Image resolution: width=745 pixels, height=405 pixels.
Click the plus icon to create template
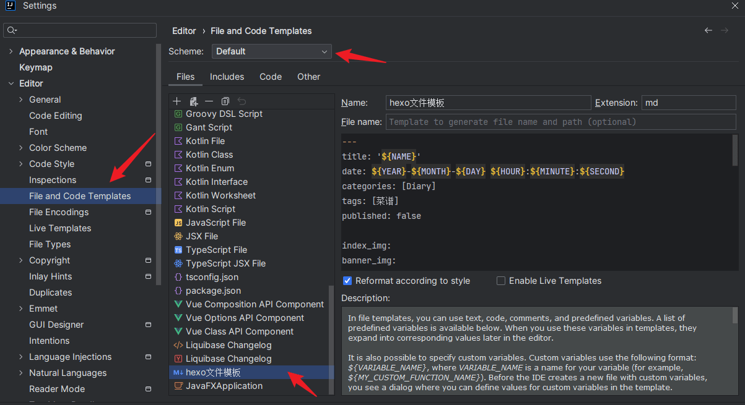click(177, 101)
